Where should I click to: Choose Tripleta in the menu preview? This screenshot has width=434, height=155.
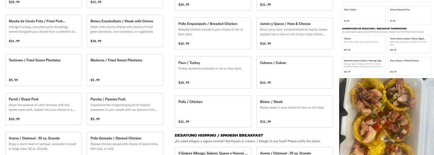click(x=364, y=44)
